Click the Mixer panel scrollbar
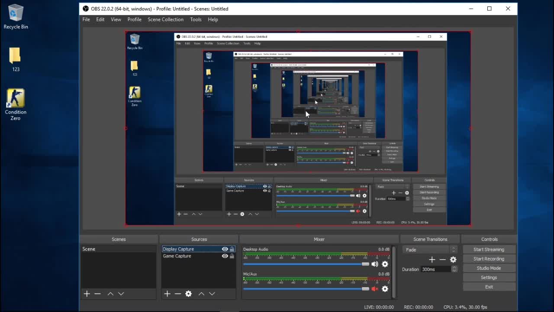Image resolution: width=554 pixels, height=312 pixels. 393,272
